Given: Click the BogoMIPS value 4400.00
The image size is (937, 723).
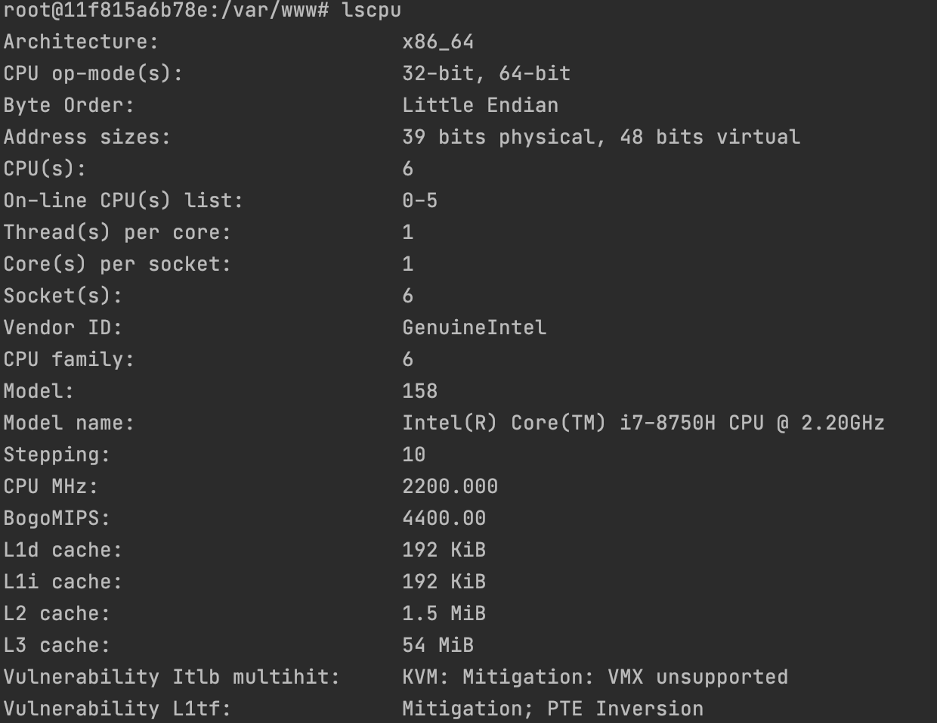Looking at the screenshot, I should tap(444, 518).
